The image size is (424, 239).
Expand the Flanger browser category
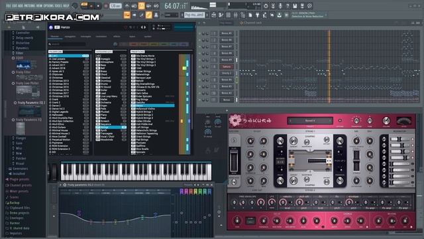(x=21, y=138)
